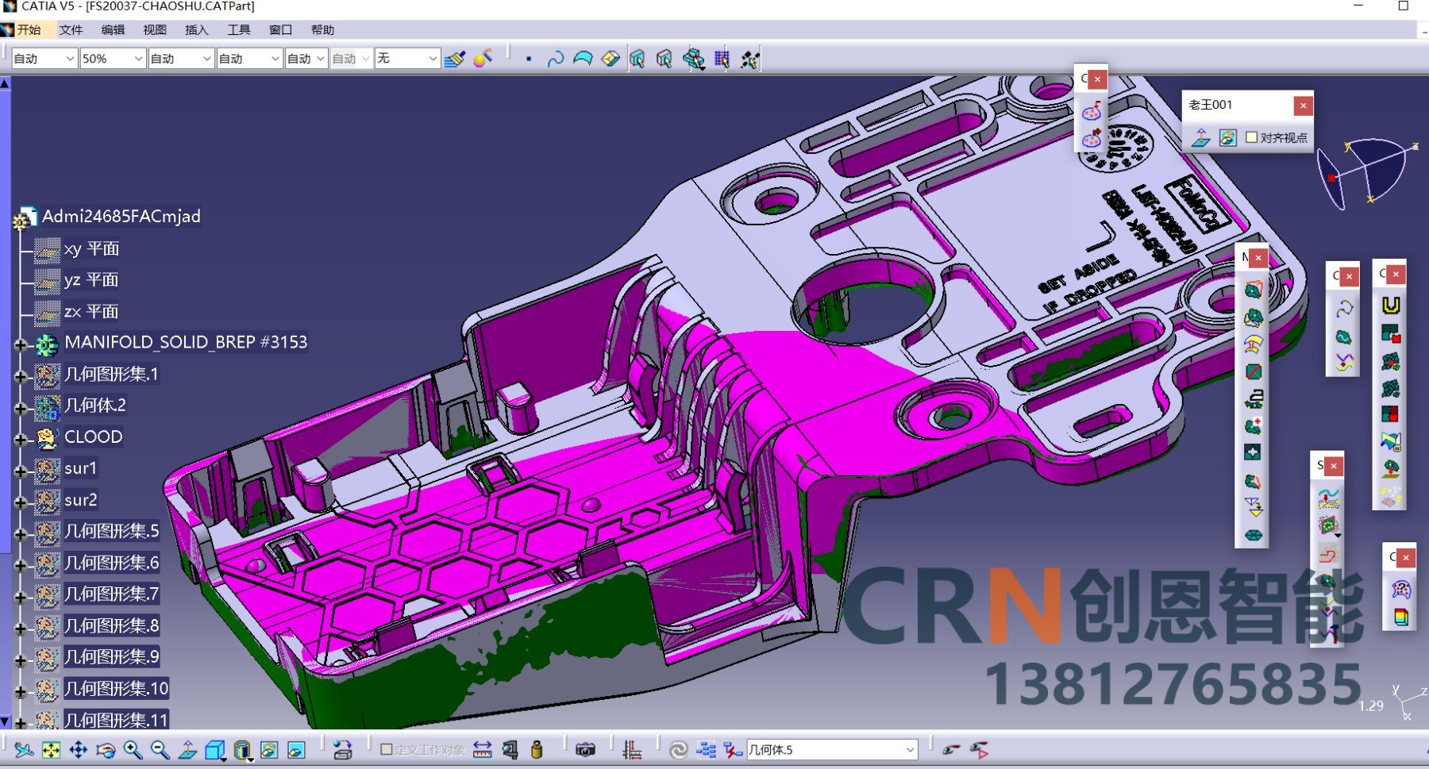Select the root node Admi24685FACmjad

point(121,216)
